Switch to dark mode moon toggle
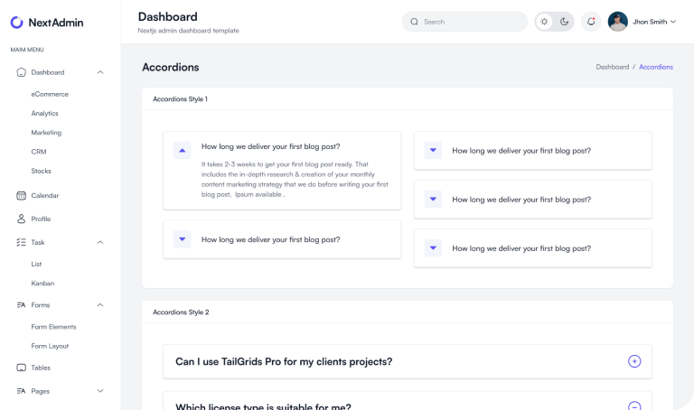This screenshot has height=410, width=694. 565,22
